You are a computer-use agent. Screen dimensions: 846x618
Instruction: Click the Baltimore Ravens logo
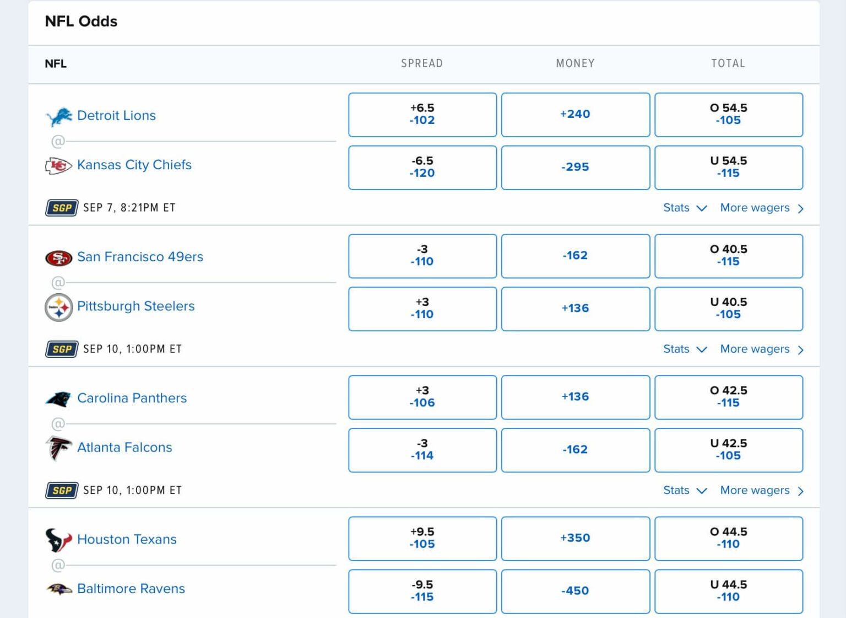(59, 589)
